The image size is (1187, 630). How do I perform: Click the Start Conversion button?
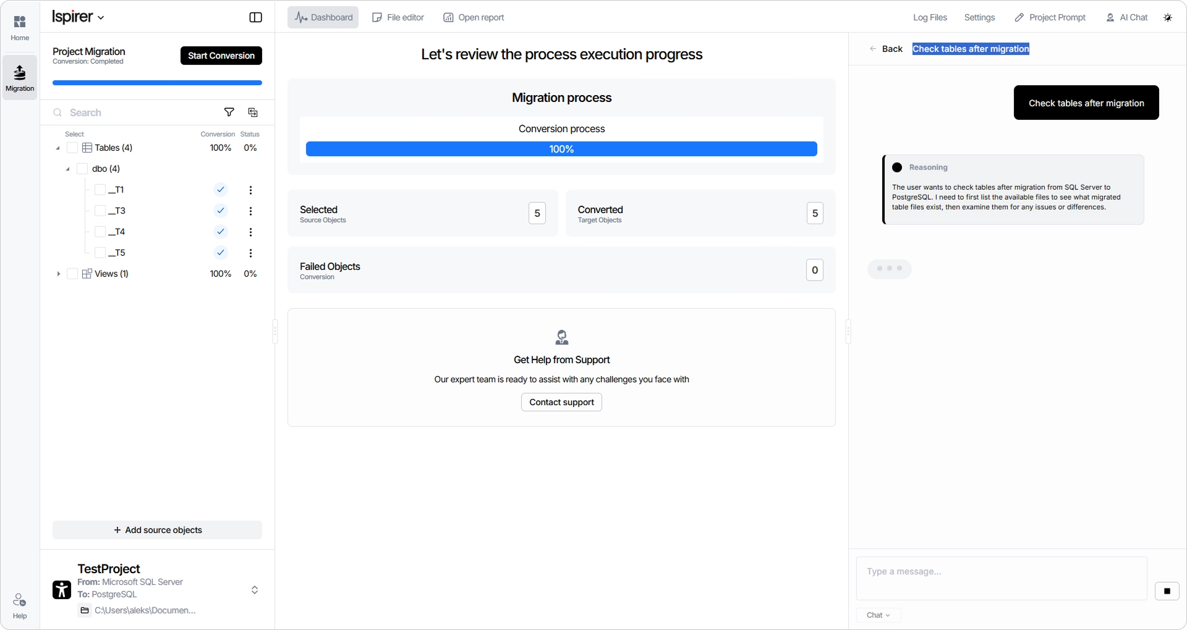pos(221,56)
